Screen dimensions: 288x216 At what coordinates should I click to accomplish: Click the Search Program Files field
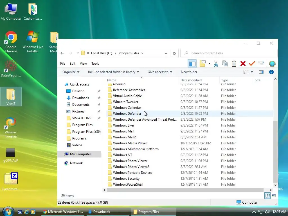[x=229, y=53]
